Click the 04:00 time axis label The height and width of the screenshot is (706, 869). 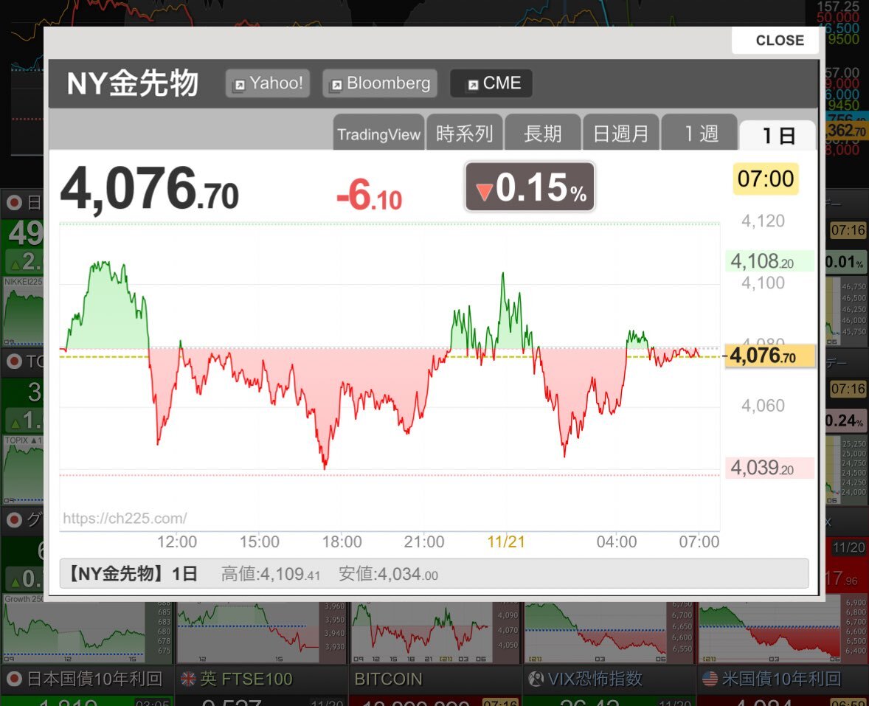616,541
